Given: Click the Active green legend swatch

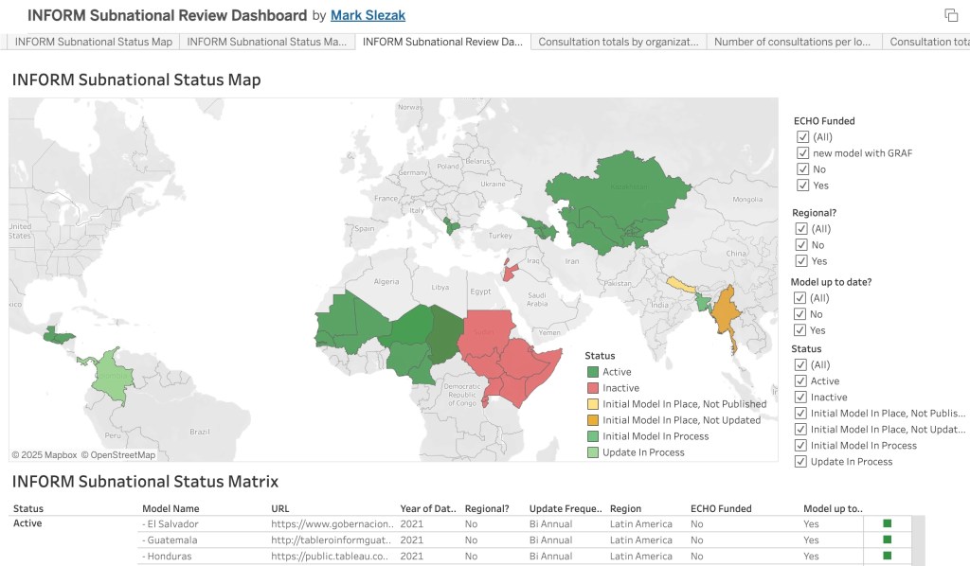Looking at the screenshot, I should click(x=593, y=372).
